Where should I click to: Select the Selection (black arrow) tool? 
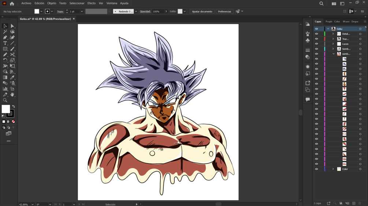click(5, 26)
